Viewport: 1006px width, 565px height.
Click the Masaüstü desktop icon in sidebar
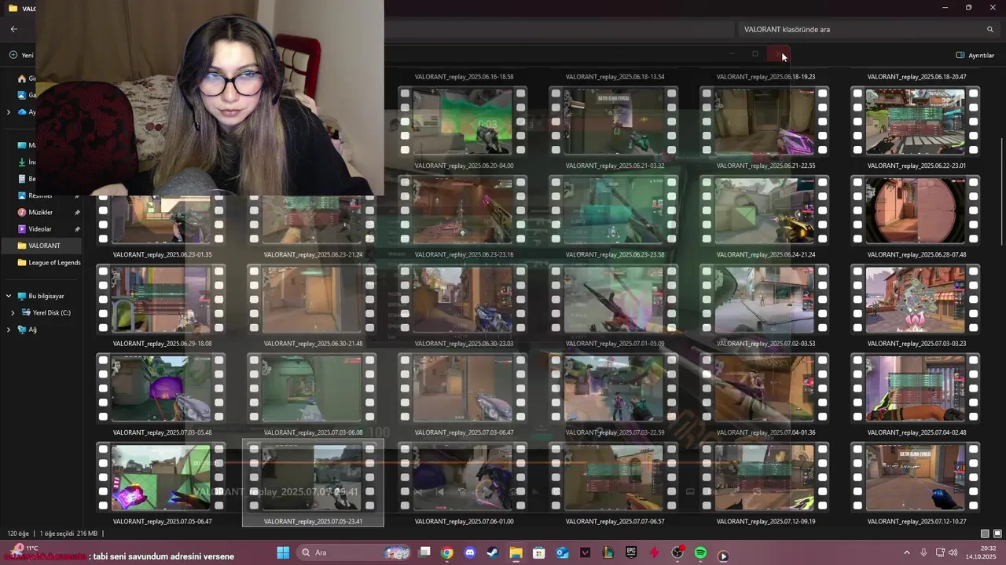coord(22,145)
